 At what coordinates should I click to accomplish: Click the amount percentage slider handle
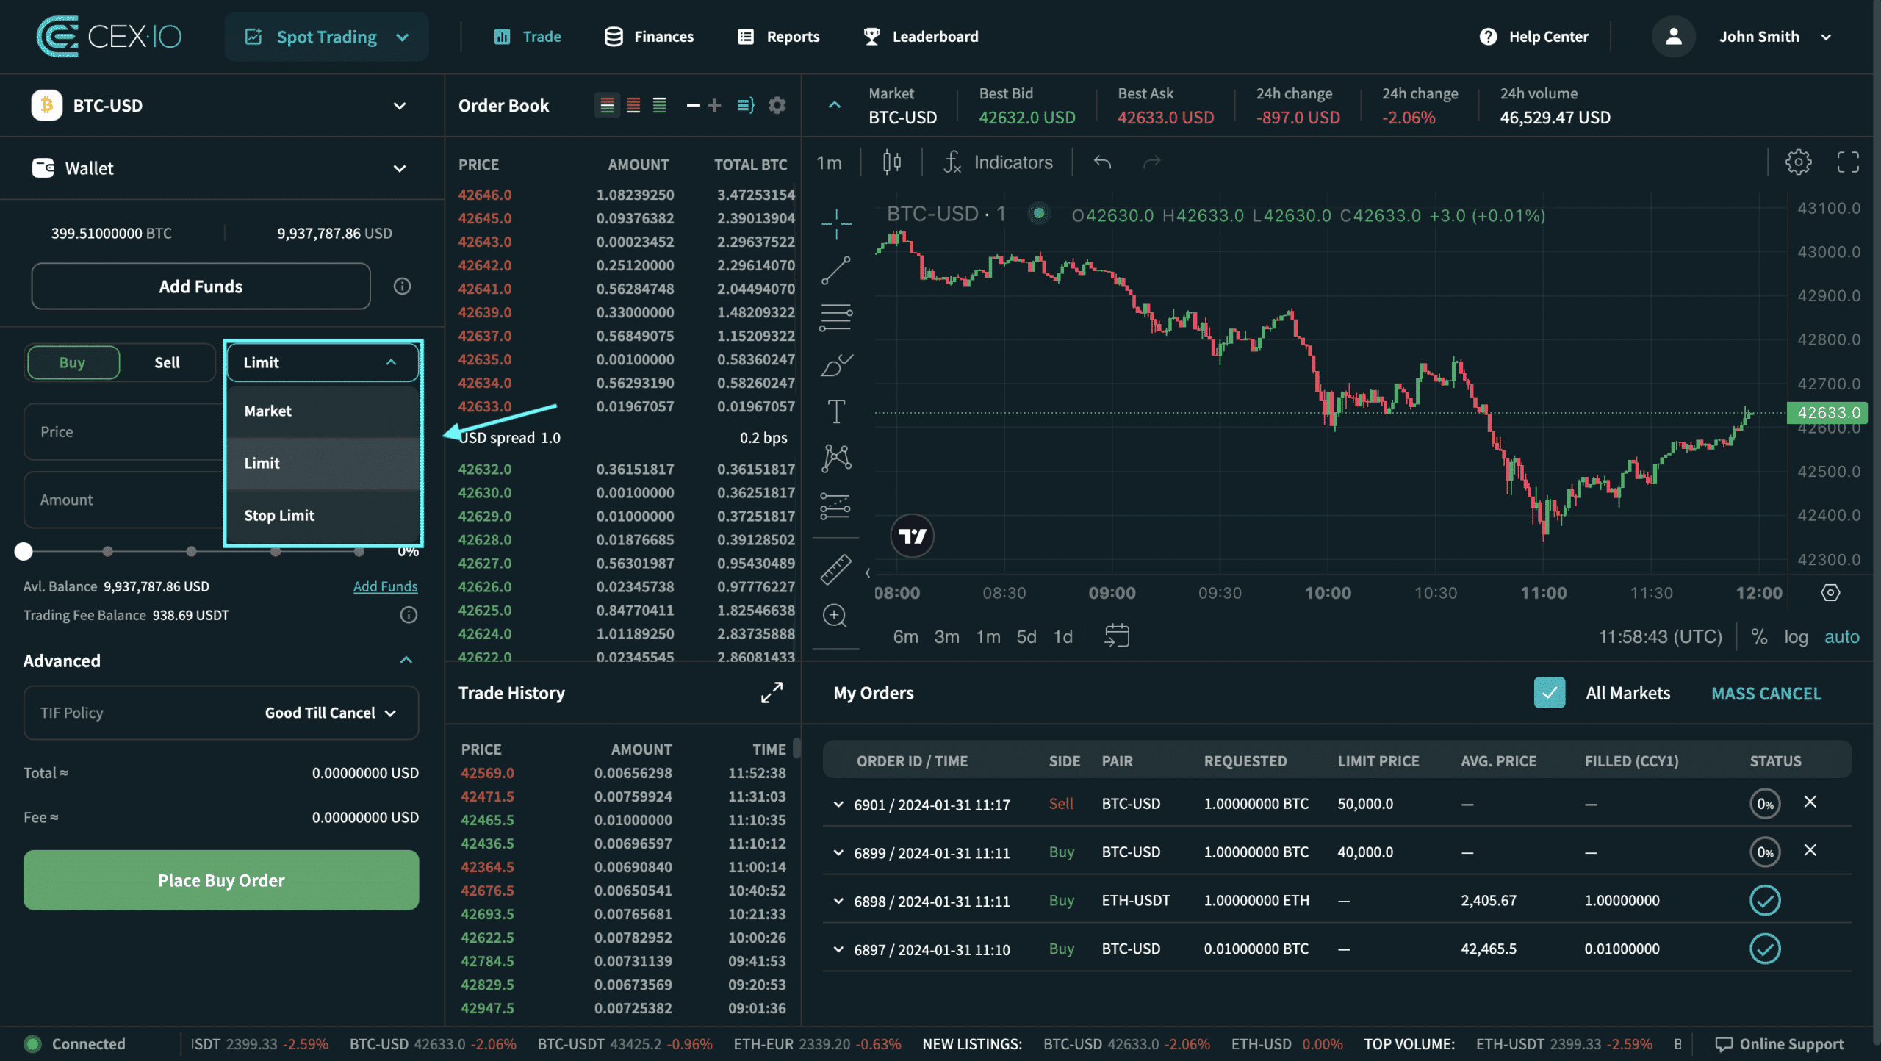(x=24, y=551)
